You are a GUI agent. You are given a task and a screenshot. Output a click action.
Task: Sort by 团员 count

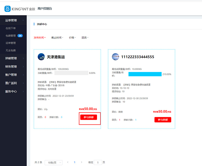point(85,38)
